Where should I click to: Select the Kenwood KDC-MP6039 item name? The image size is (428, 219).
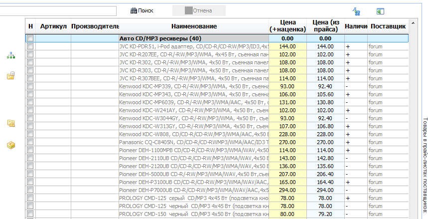point(194,102)
